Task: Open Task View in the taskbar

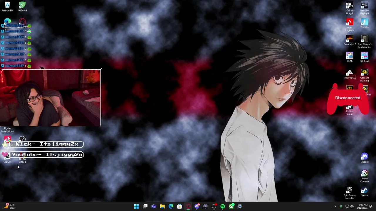Action: [145, 206]
